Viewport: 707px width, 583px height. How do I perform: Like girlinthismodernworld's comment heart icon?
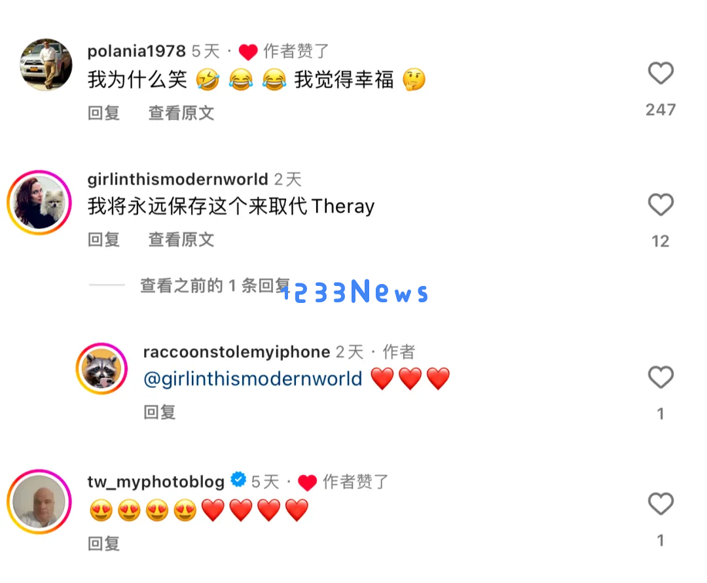click(661, 205)
